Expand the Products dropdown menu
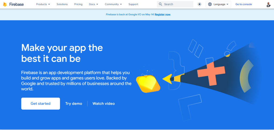The image size is (274, 130). pos(43,4)
